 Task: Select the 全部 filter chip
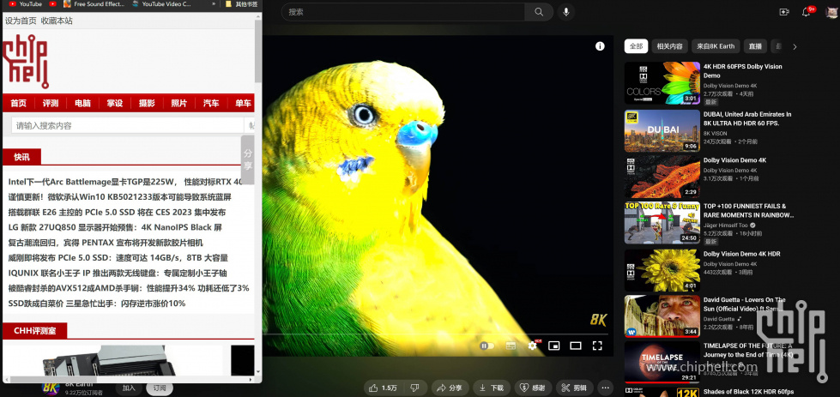click(636, 46)
